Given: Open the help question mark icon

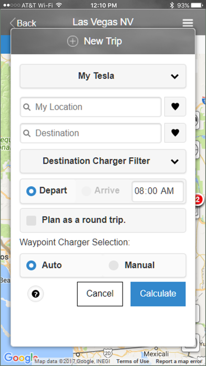Looking at the screenshot, I should point(35,294).
